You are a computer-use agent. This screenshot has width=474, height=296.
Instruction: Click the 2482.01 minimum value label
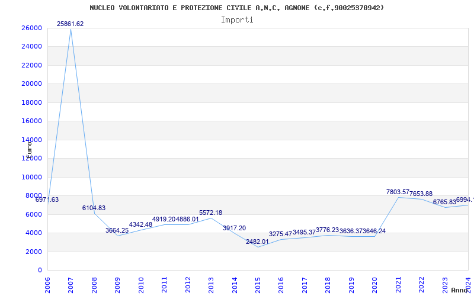coord(257,242)
